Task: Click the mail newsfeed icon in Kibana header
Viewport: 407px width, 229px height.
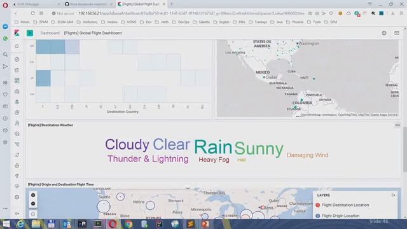Action: point(397,33)
